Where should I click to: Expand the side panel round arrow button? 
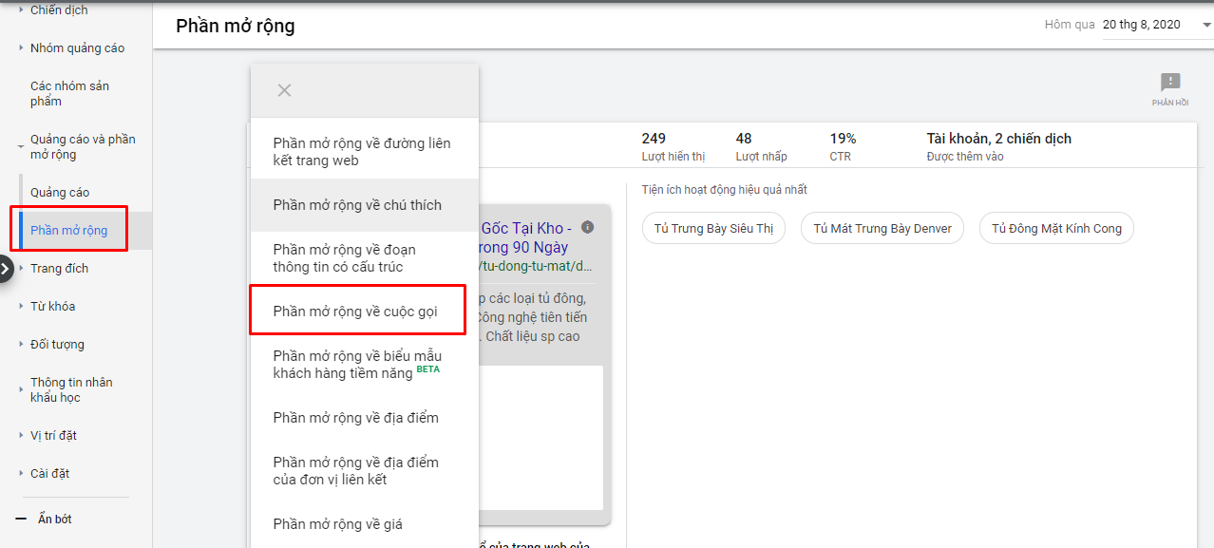[x=6, y=269]
